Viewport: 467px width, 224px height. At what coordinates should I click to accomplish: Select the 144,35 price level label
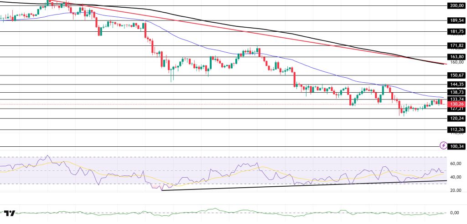[x=457, y=84]
